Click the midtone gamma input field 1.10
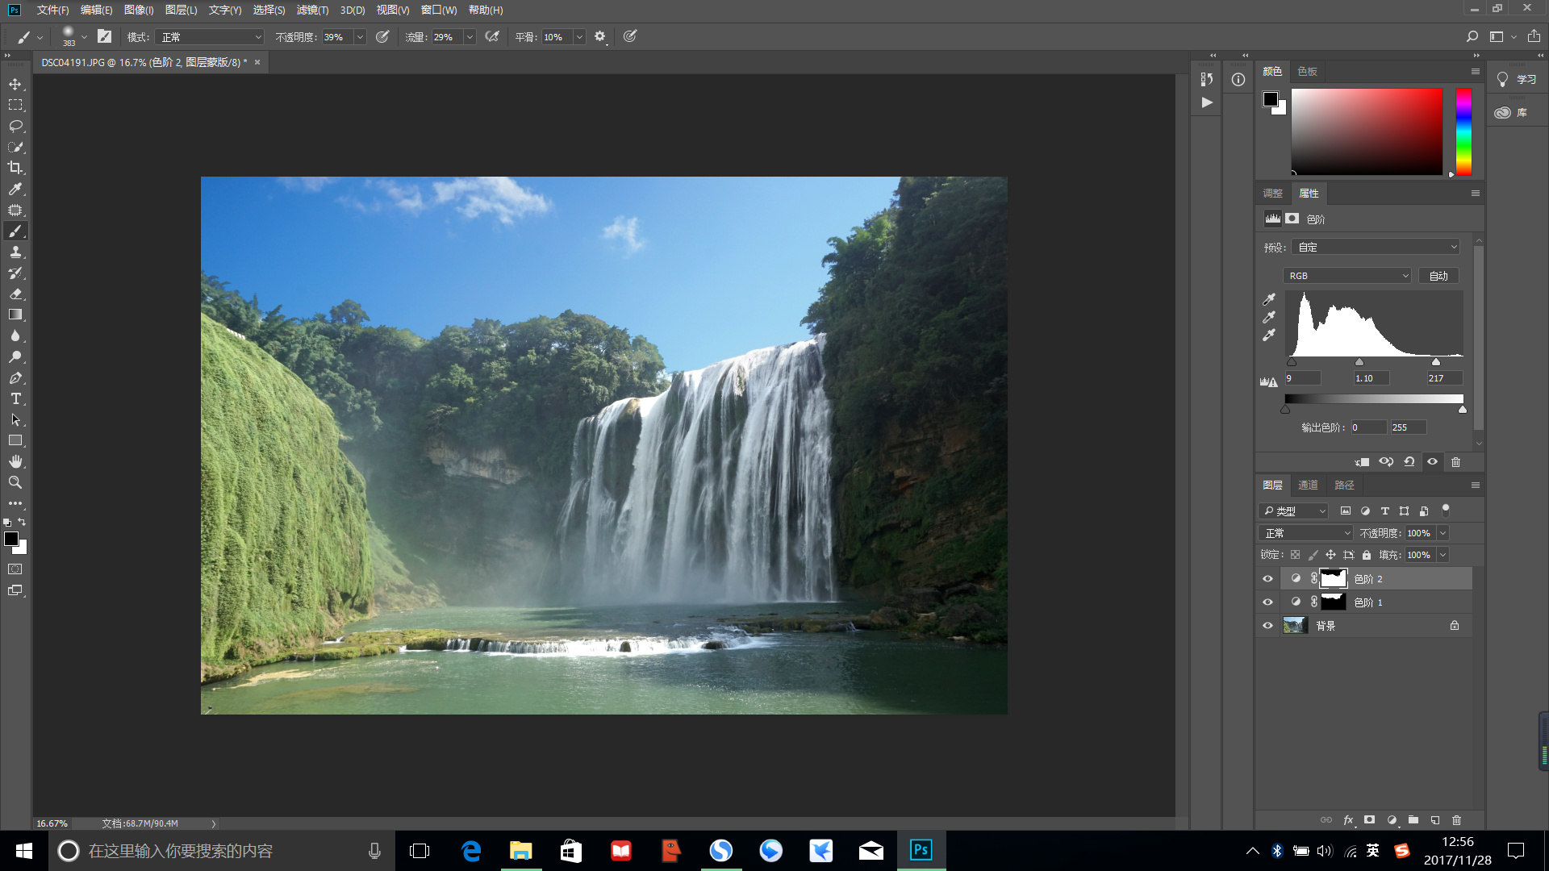Viewport: 1549px width, 871px height. point(1371,378)
